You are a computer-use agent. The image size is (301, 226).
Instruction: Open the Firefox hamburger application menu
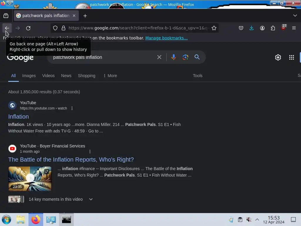[x=294, y=28]
